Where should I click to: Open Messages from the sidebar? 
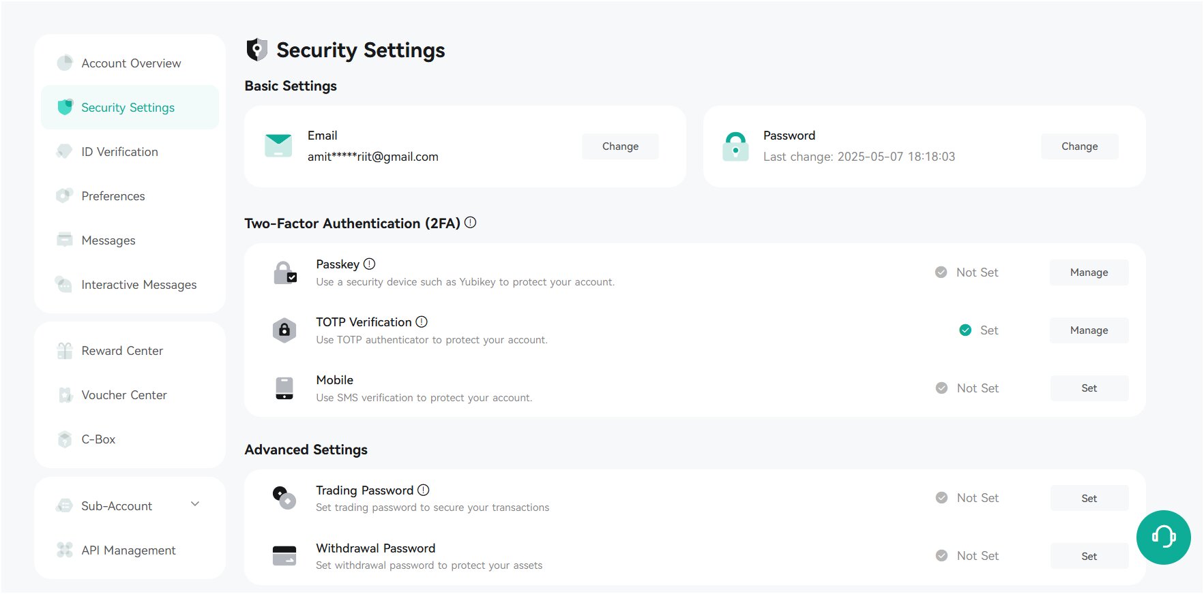point(130,240)
